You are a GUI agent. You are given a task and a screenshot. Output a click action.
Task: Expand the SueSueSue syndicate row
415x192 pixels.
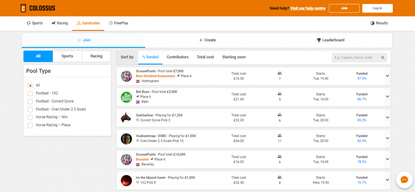point(387,118)
